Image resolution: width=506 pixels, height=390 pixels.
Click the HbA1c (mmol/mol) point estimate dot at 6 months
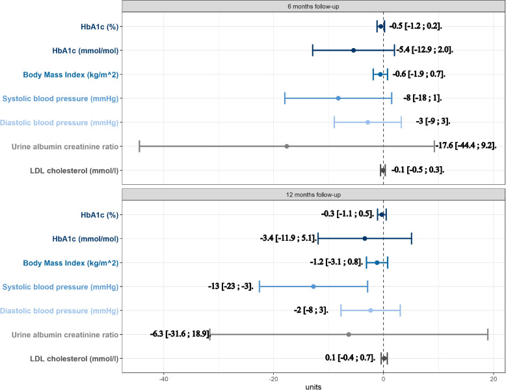353,50
